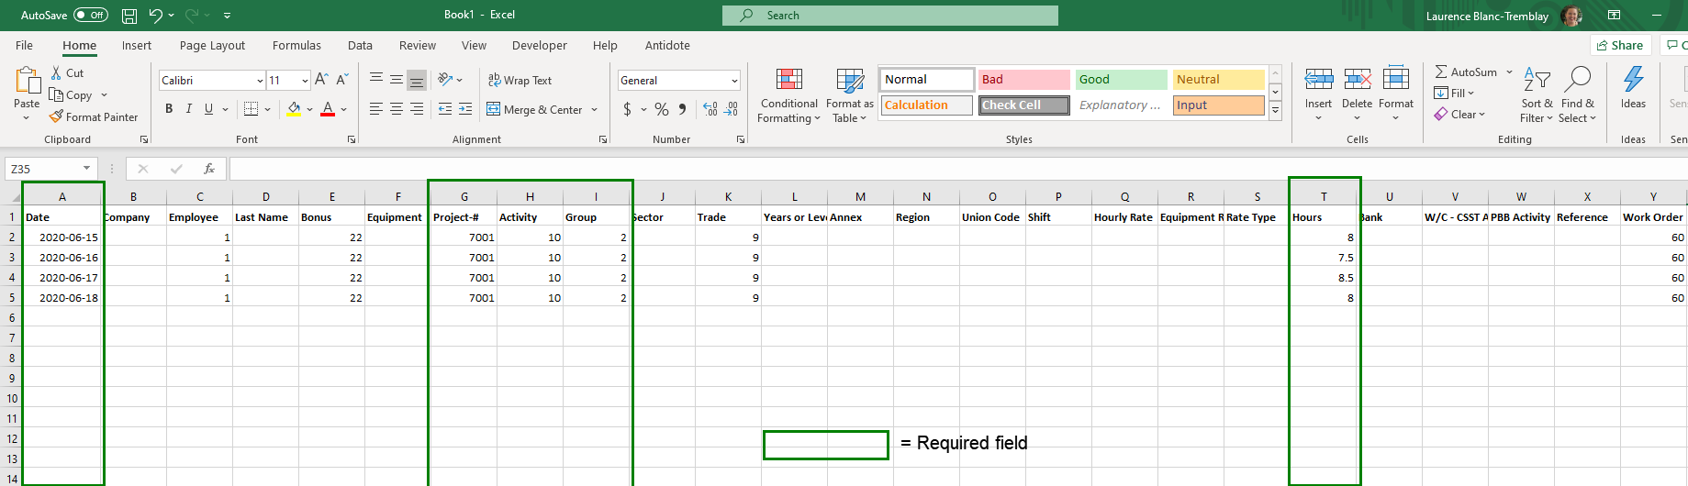Apply the Check Cell style
Image resolution: width=1688 pixels, height=486 pixels.
(1023, 105)
